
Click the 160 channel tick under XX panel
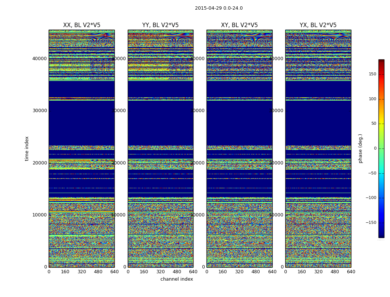tap(65, 272)
